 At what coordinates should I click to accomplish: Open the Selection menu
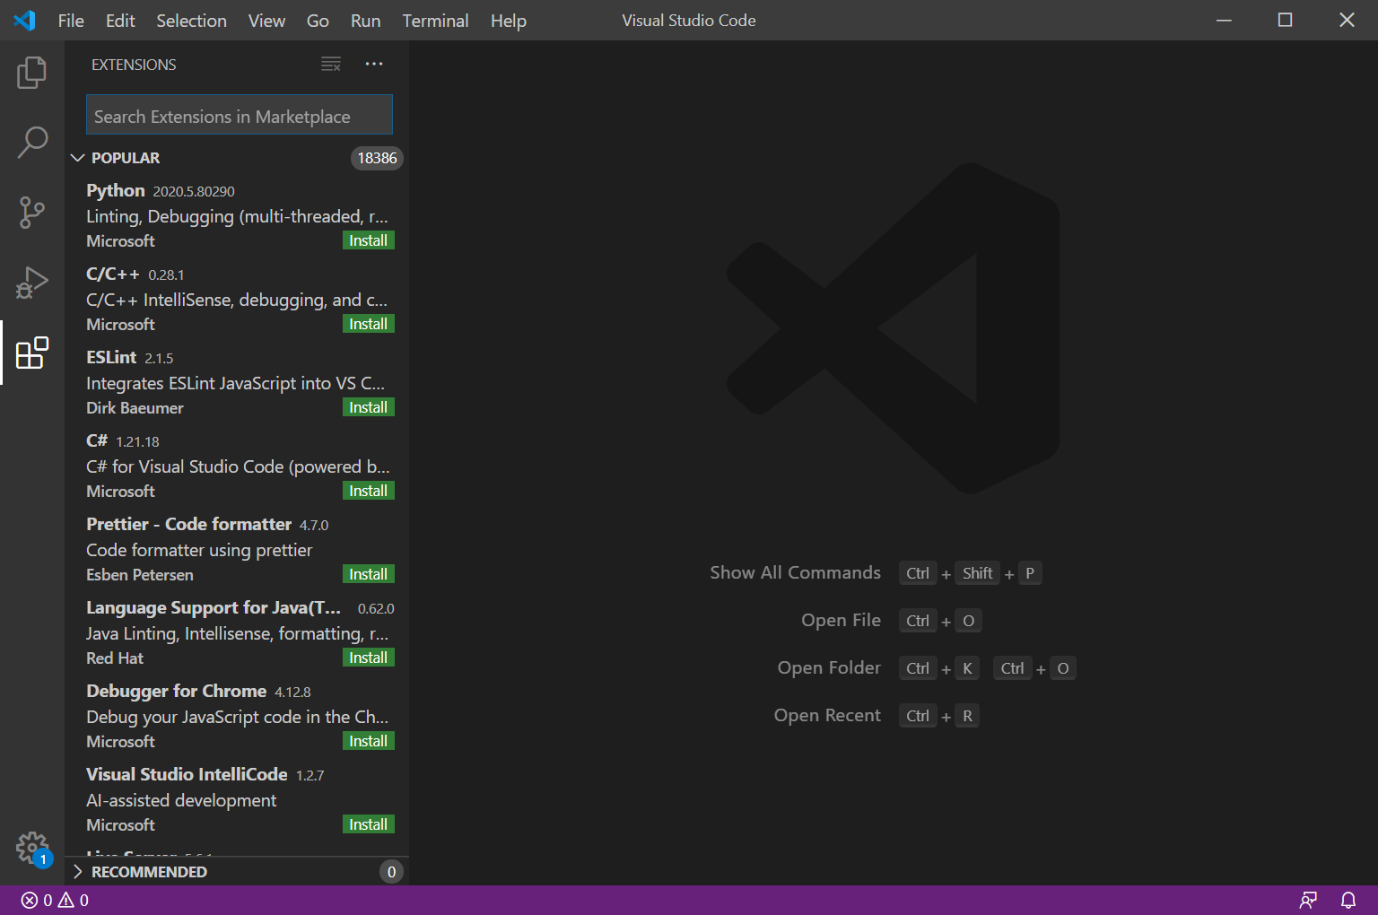(191, 21)
